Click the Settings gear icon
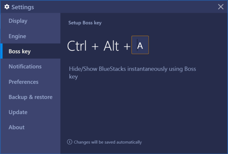 coord(7,7)
